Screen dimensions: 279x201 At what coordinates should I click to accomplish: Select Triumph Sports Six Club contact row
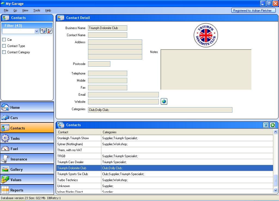72,174
